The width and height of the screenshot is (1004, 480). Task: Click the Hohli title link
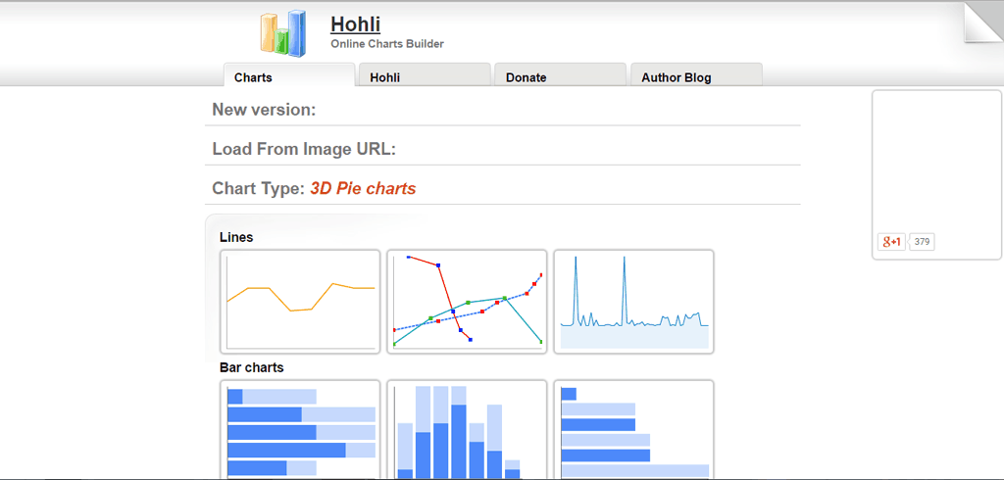coord(355,24)
